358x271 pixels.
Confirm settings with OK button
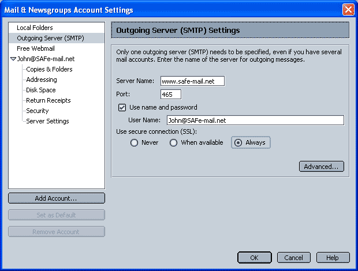point(254,258)
